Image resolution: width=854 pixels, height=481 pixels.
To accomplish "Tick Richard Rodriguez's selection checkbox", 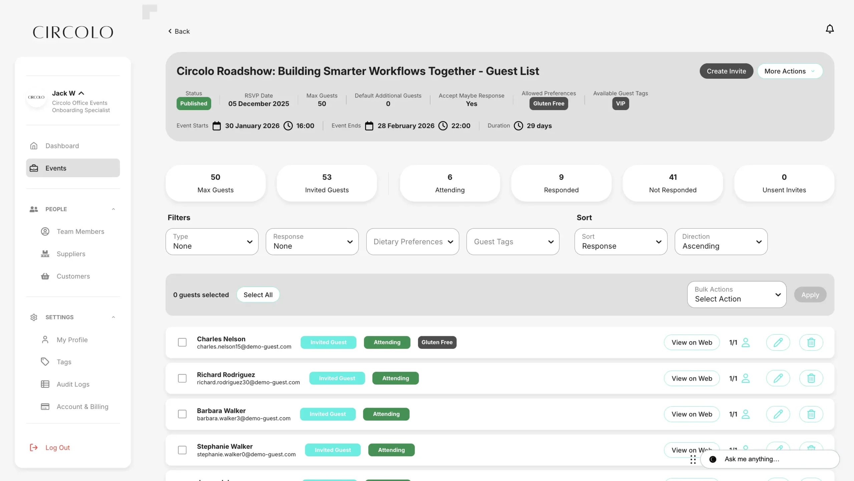I will click(x=182, y=378).
